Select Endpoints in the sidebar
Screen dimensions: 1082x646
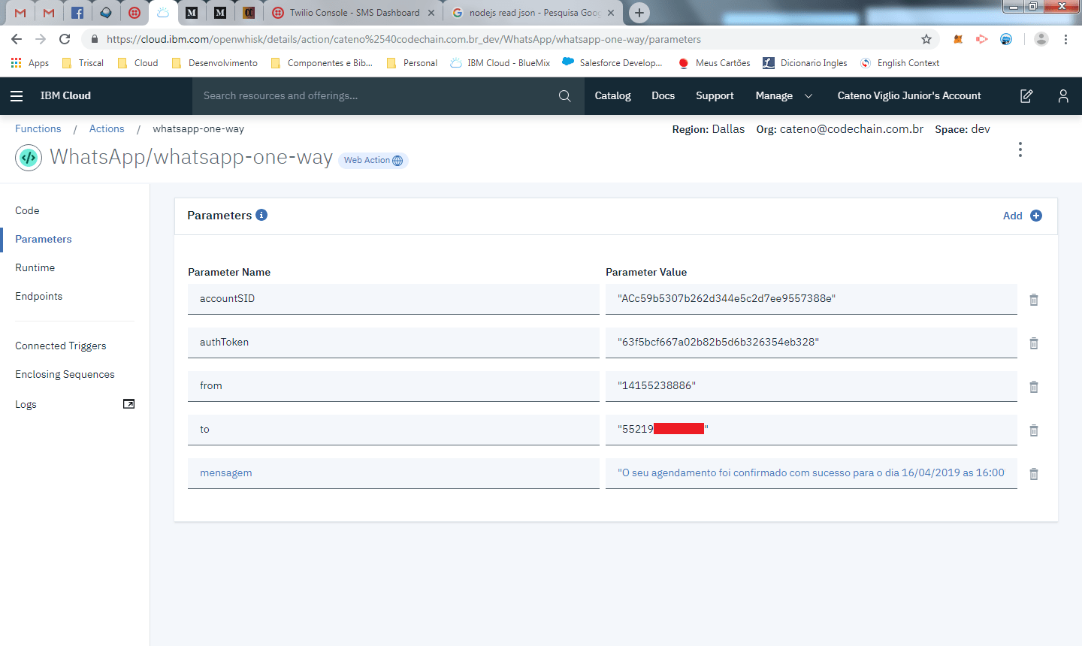click(38, 296)
